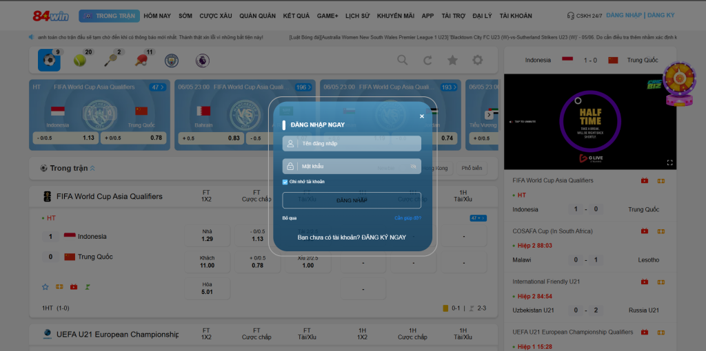Open the SỚM menu item
706x351 pixels.
tap(185, 16)
